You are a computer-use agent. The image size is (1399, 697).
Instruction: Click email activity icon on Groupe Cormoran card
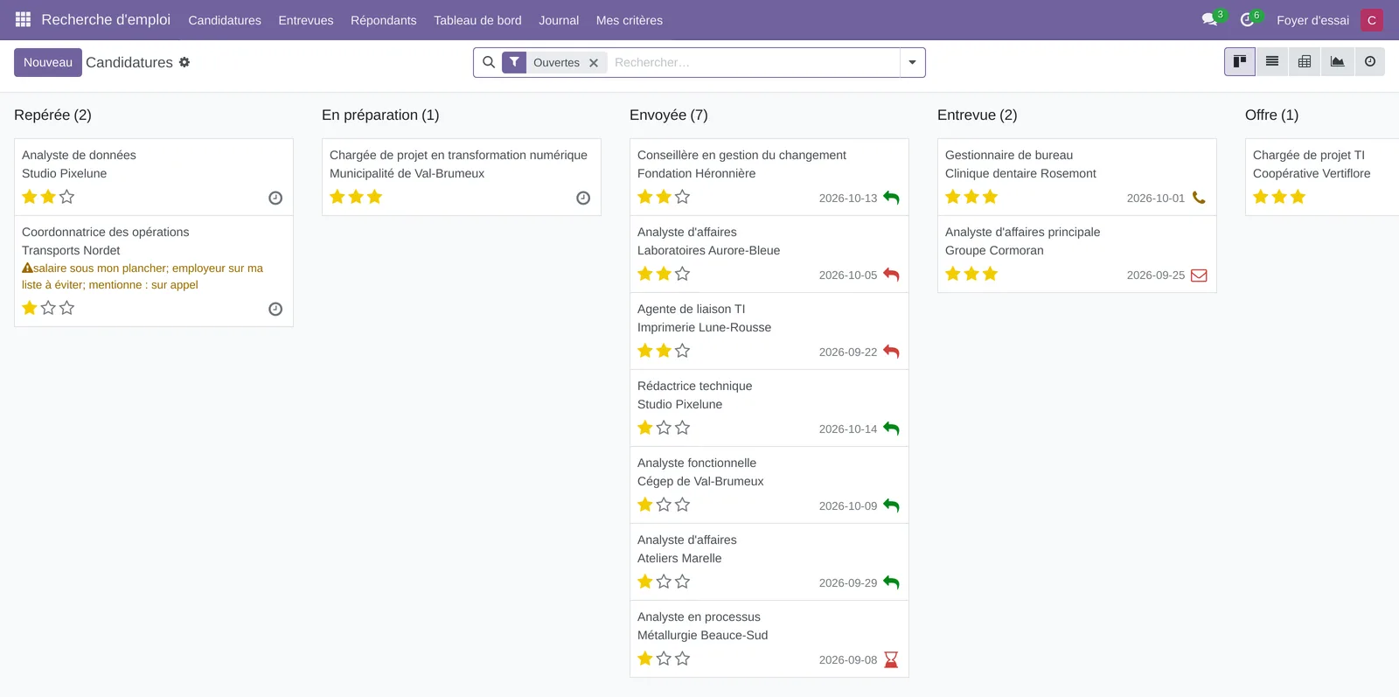[x=1199, y=275]
